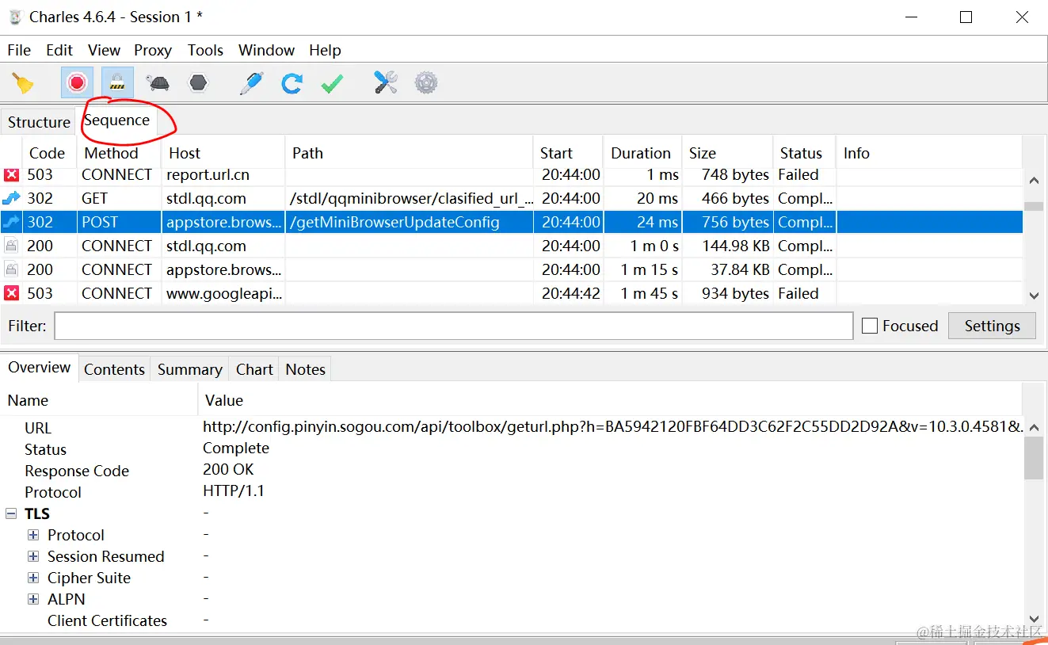Viewport: 1048px width, 645px height.
Task: Select the URL value in Overview
Action: pyautogui.click(x=613, y=426)
